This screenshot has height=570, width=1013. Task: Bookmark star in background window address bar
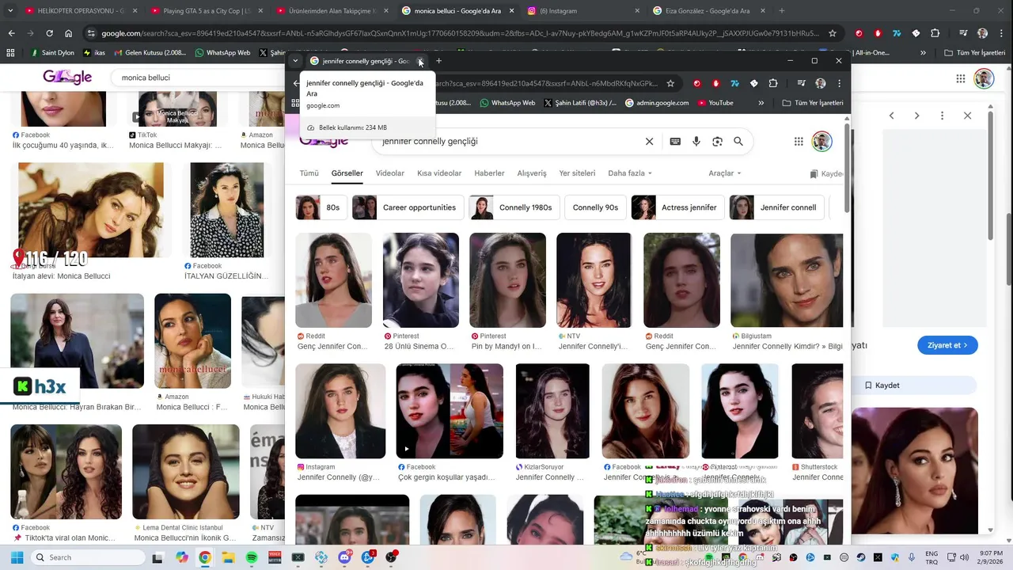coord(833,33)
